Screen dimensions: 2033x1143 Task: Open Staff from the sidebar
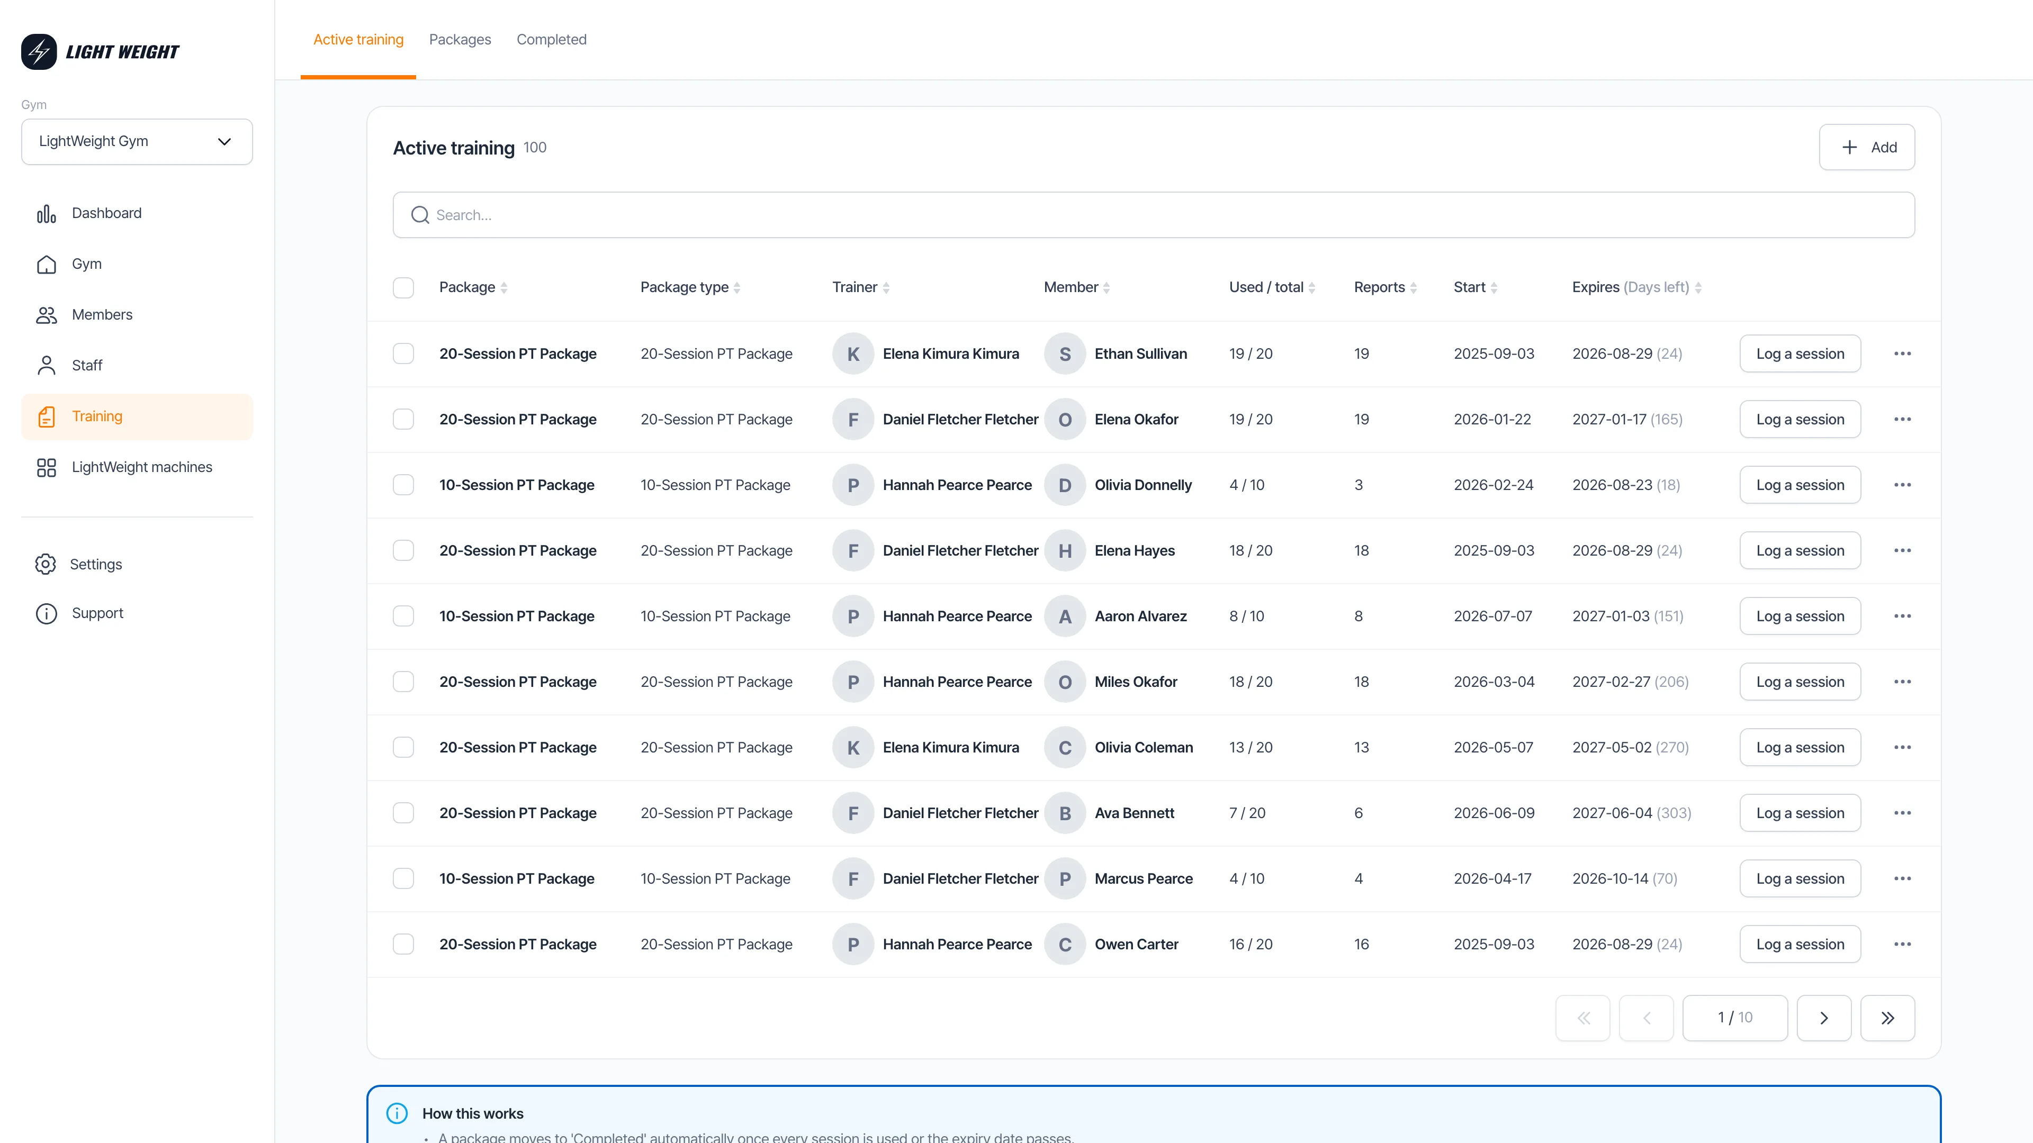[x=137, y=366]
